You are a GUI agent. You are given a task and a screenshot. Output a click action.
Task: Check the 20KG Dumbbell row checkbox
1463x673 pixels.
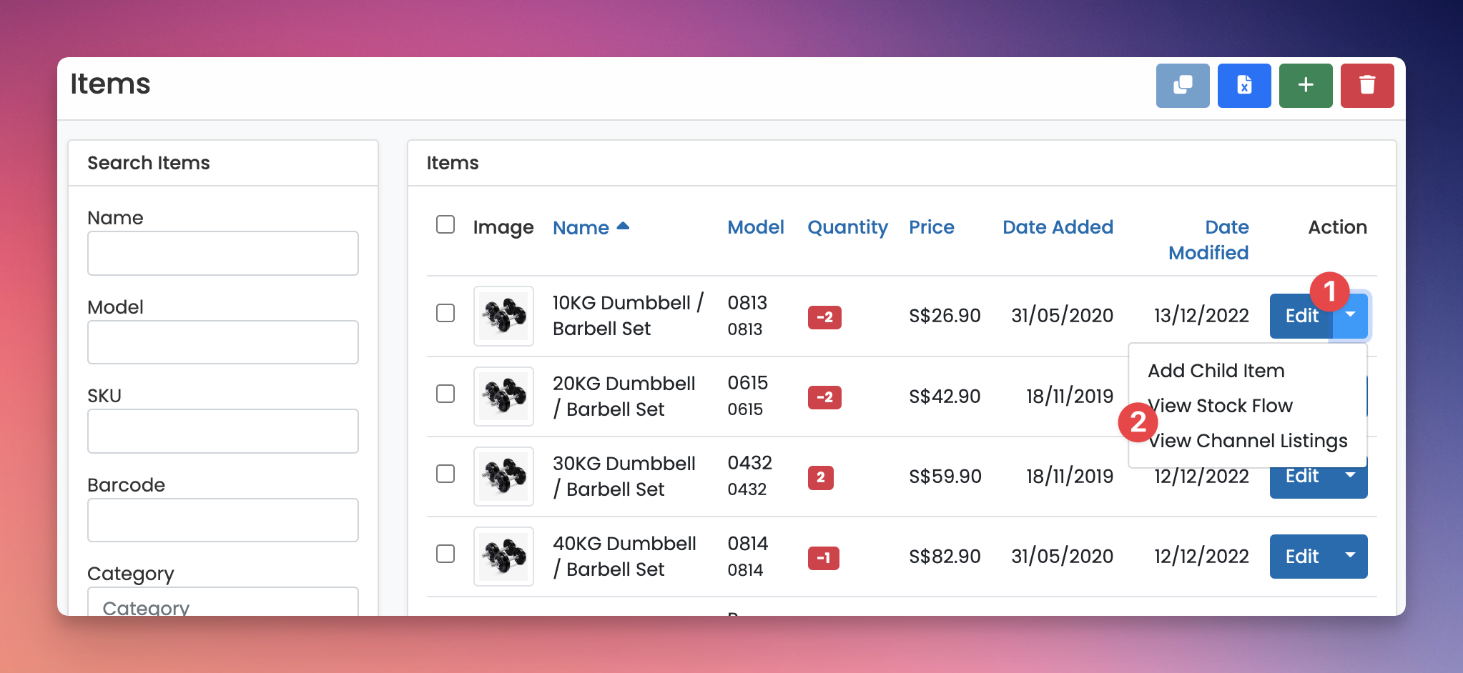point(445,394)
